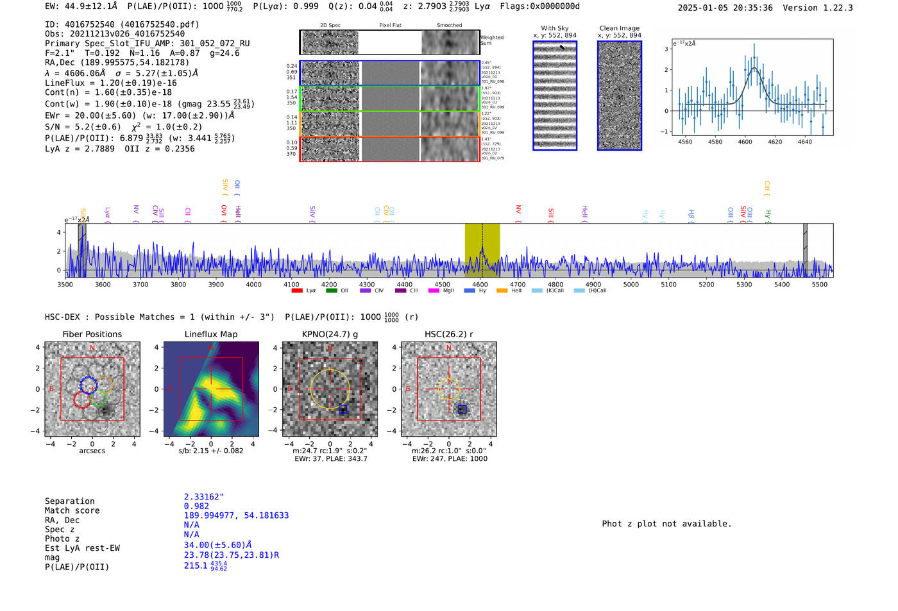Click the red OVI line label
This screenshot has height=611, width=898.
pyautogui.click(x=224, y=213)
